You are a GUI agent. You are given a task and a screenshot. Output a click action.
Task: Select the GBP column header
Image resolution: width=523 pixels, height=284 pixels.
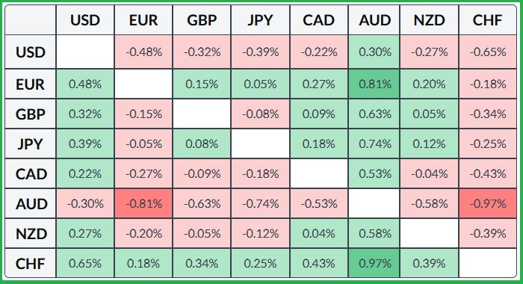[202, 20]
